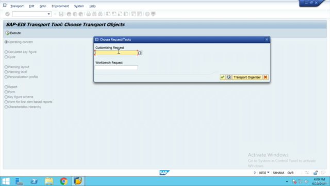This screenshot has width=330, height=186.
Task: Confirm the dialog with the green checkmark
Action: click(222, 77)
